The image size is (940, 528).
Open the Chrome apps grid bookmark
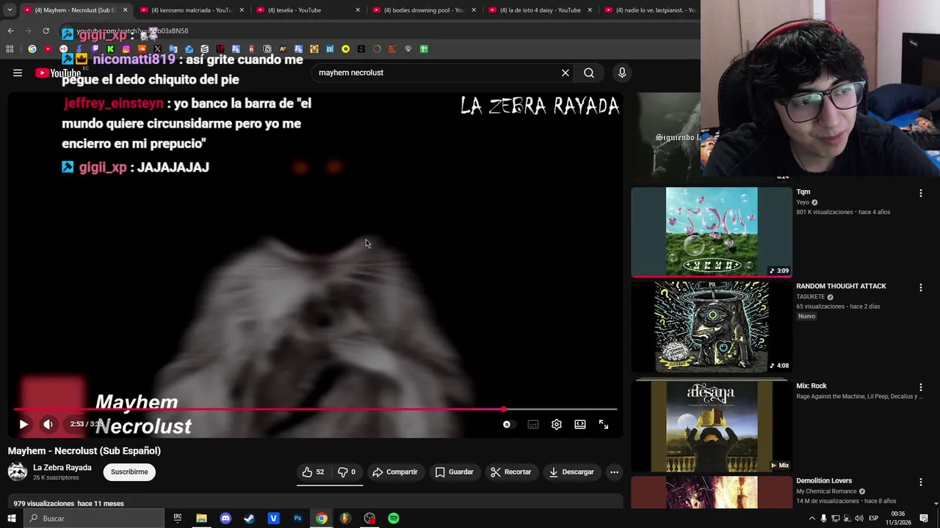tap(10, 49)
